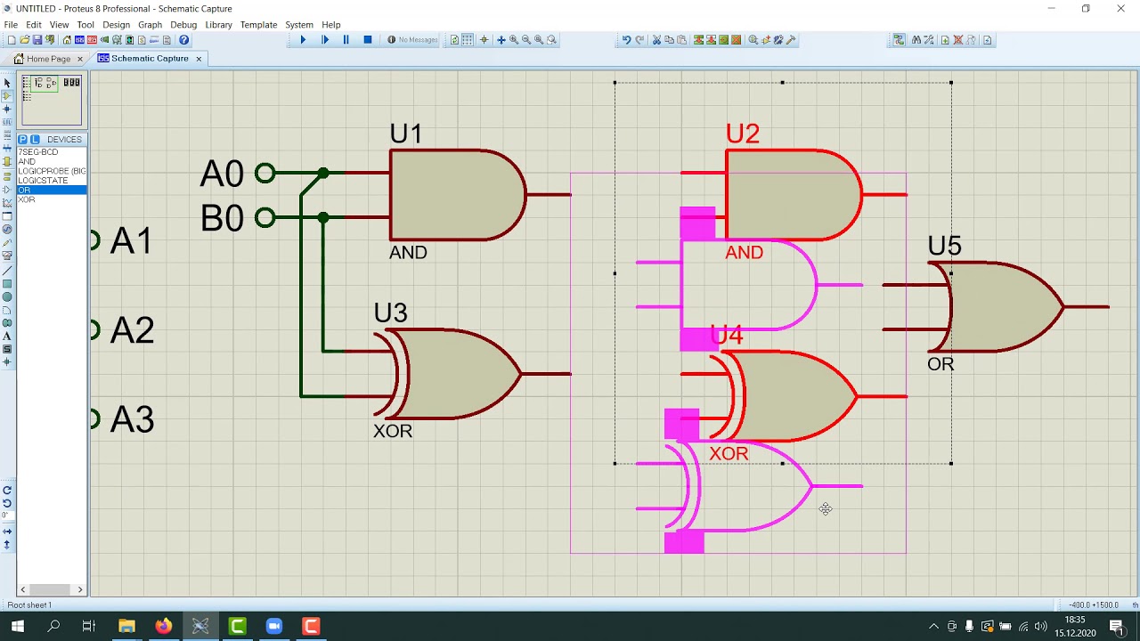
Task: Step the simulation one frame forward
Action: (325, 40)
